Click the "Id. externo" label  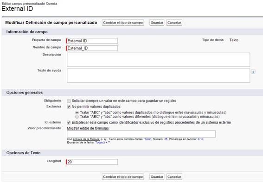53,122
